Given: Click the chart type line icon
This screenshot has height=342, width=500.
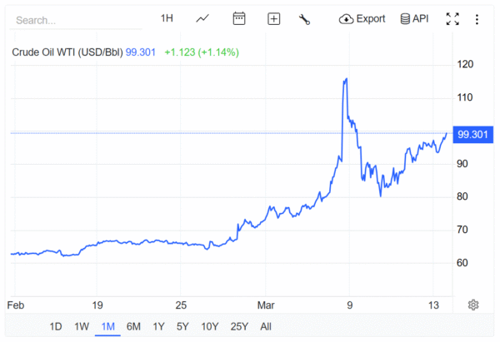Looking at the screenshot, I should (202, 18).
